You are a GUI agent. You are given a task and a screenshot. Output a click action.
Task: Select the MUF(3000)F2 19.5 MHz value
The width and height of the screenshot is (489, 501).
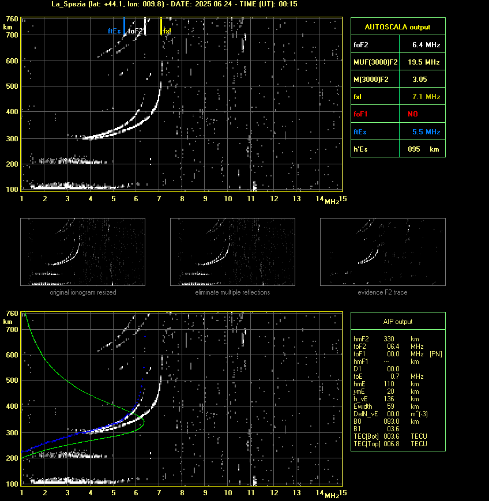(423, 62)
